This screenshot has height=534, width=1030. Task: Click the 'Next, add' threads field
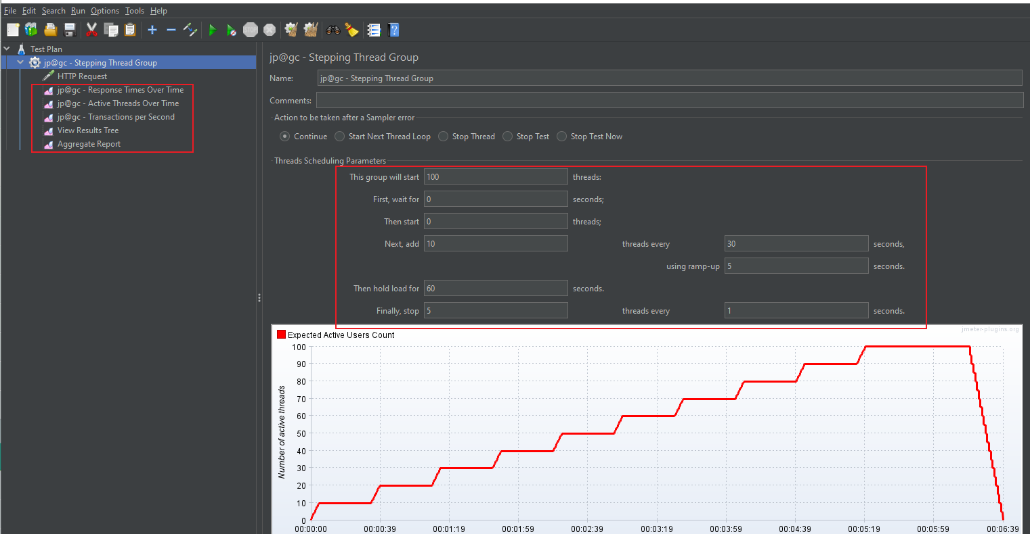click(496, 243)
